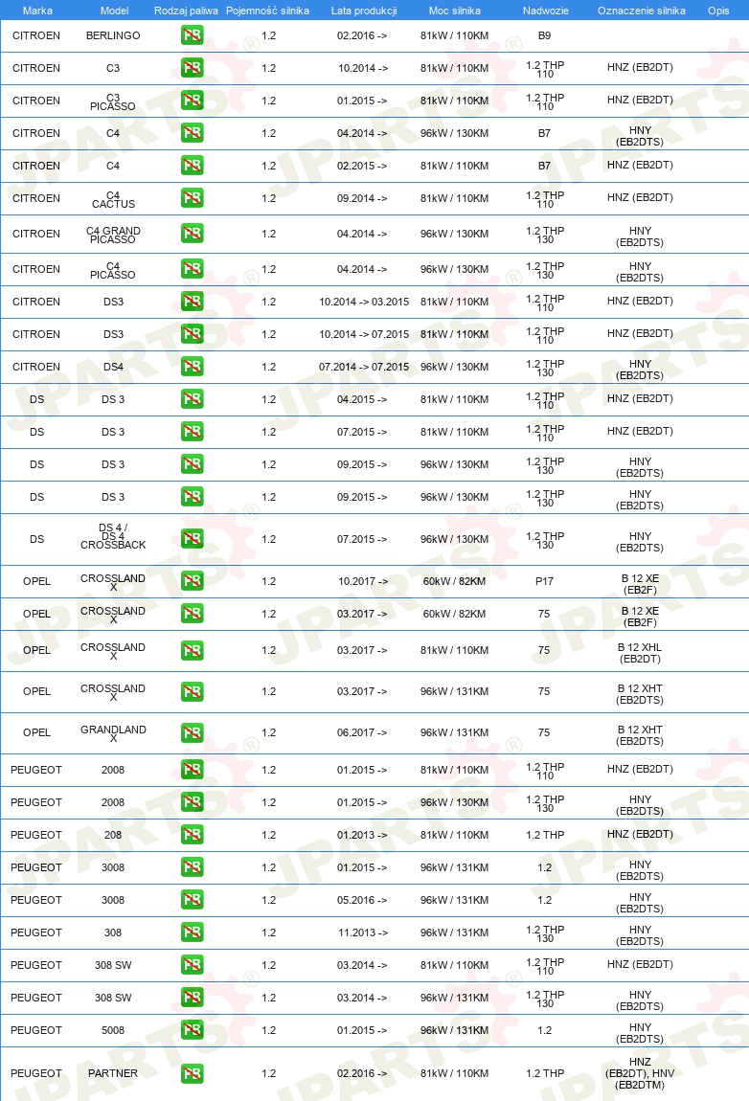This screenshot has height=1101, width=749.
Task: Click the fuel icon in the C4 04.2014 B7 row
Action: 192,133
